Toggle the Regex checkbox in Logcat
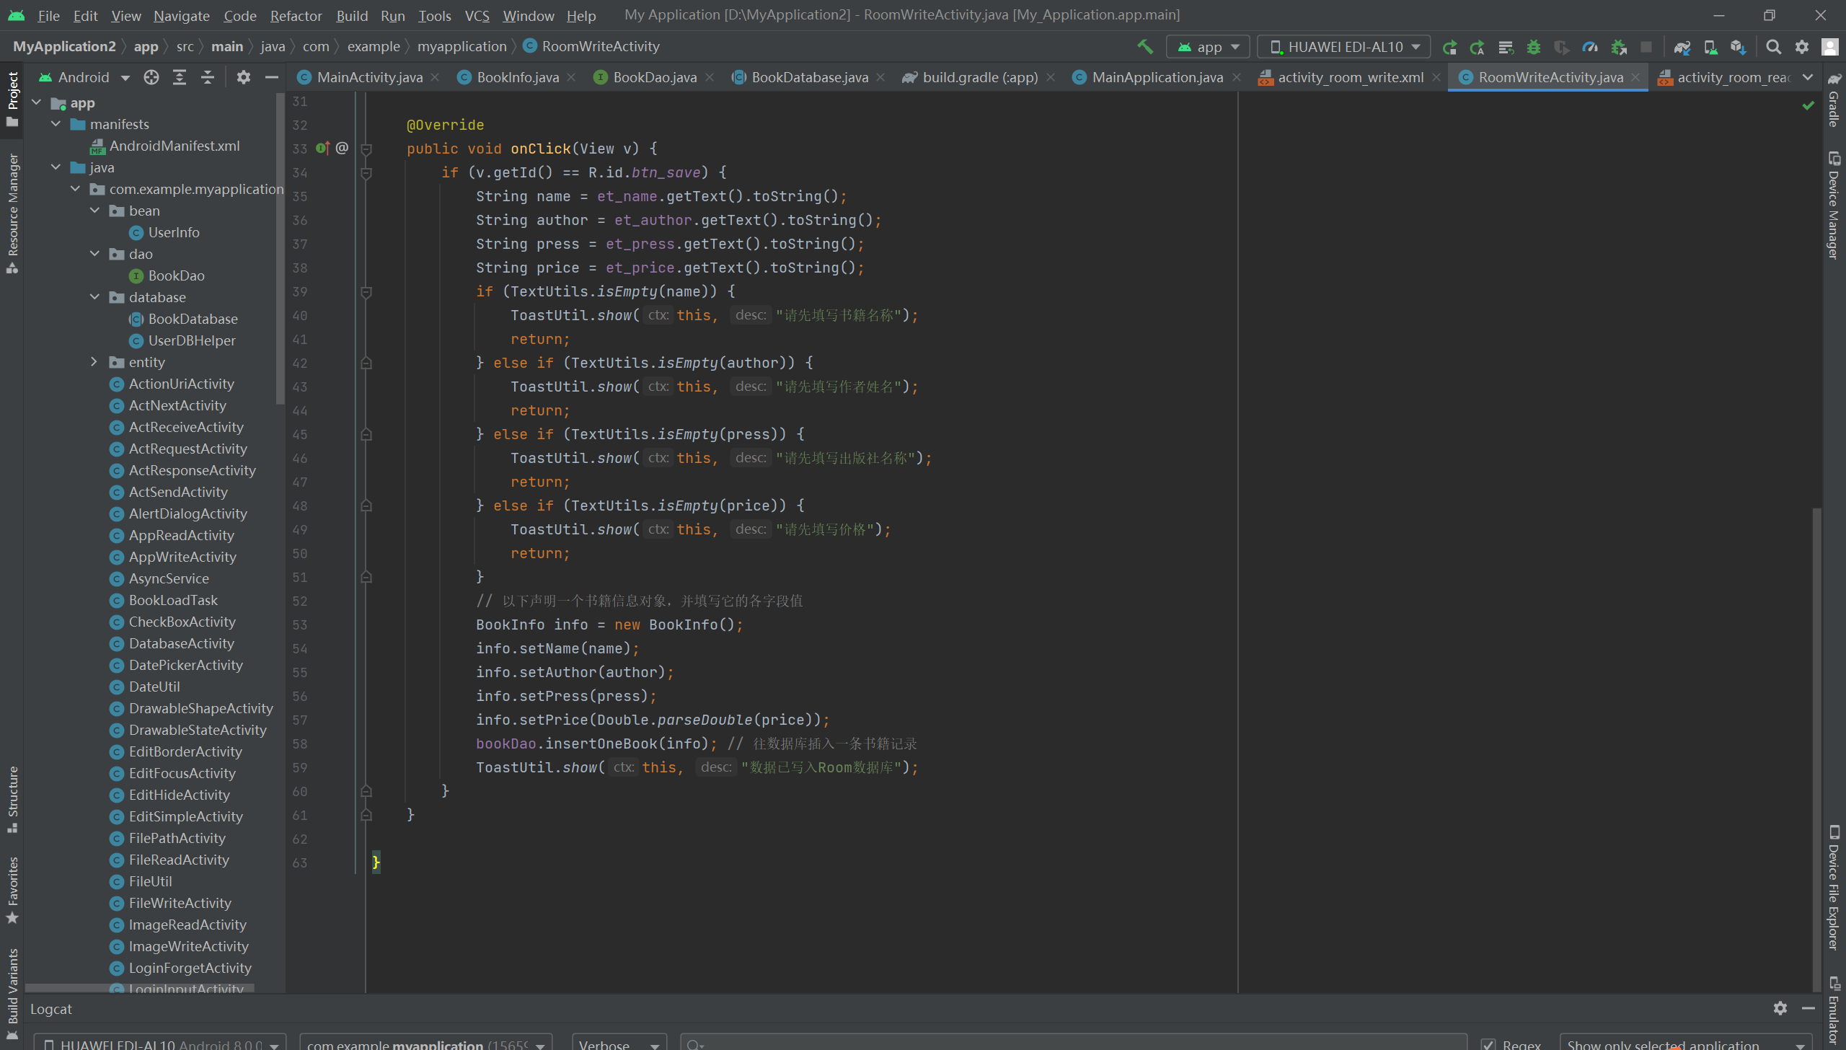 point(1488,1044)
